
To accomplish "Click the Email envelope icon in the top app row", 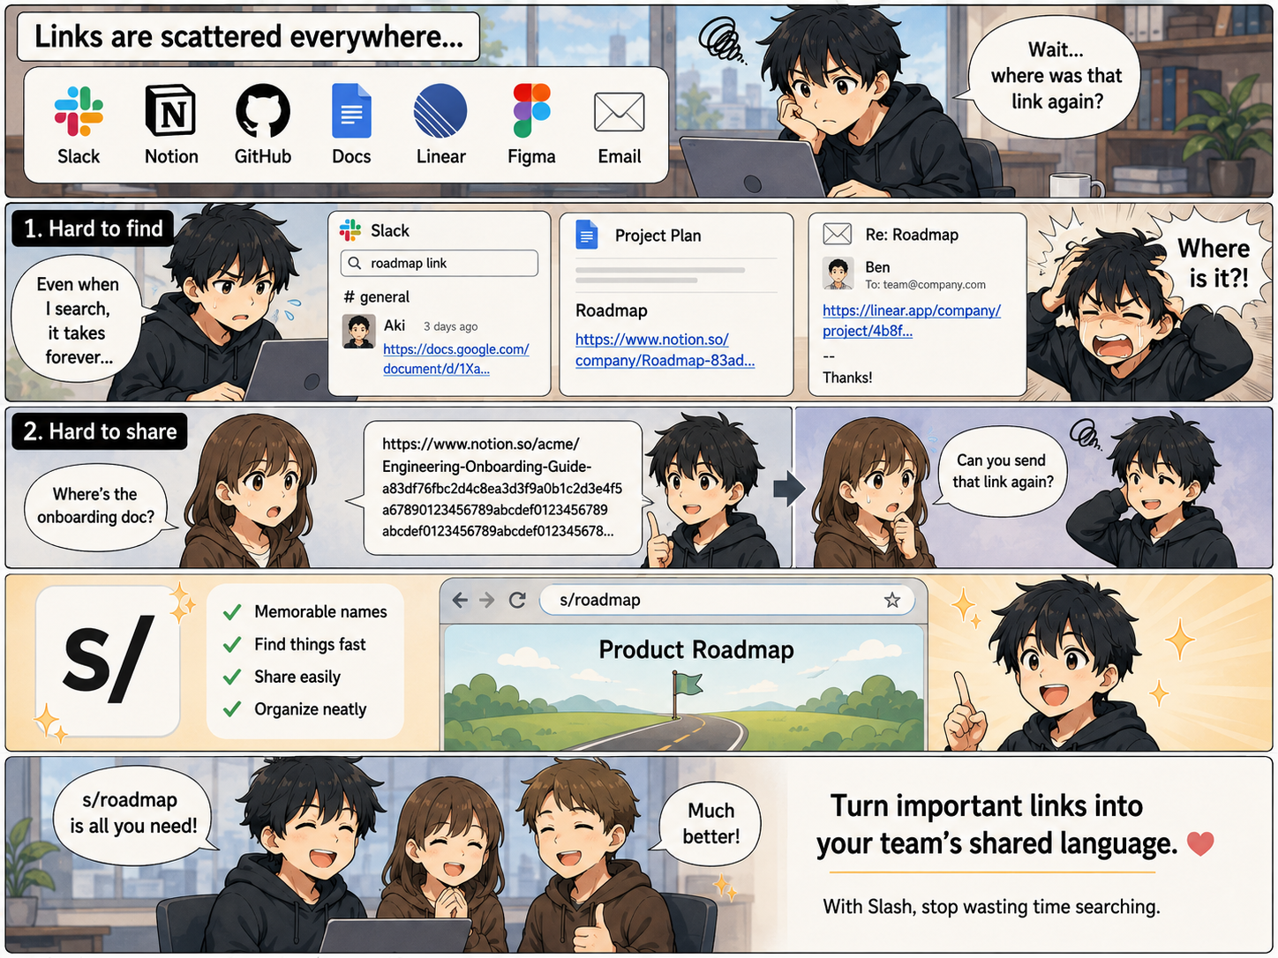I will pos(620,112).
